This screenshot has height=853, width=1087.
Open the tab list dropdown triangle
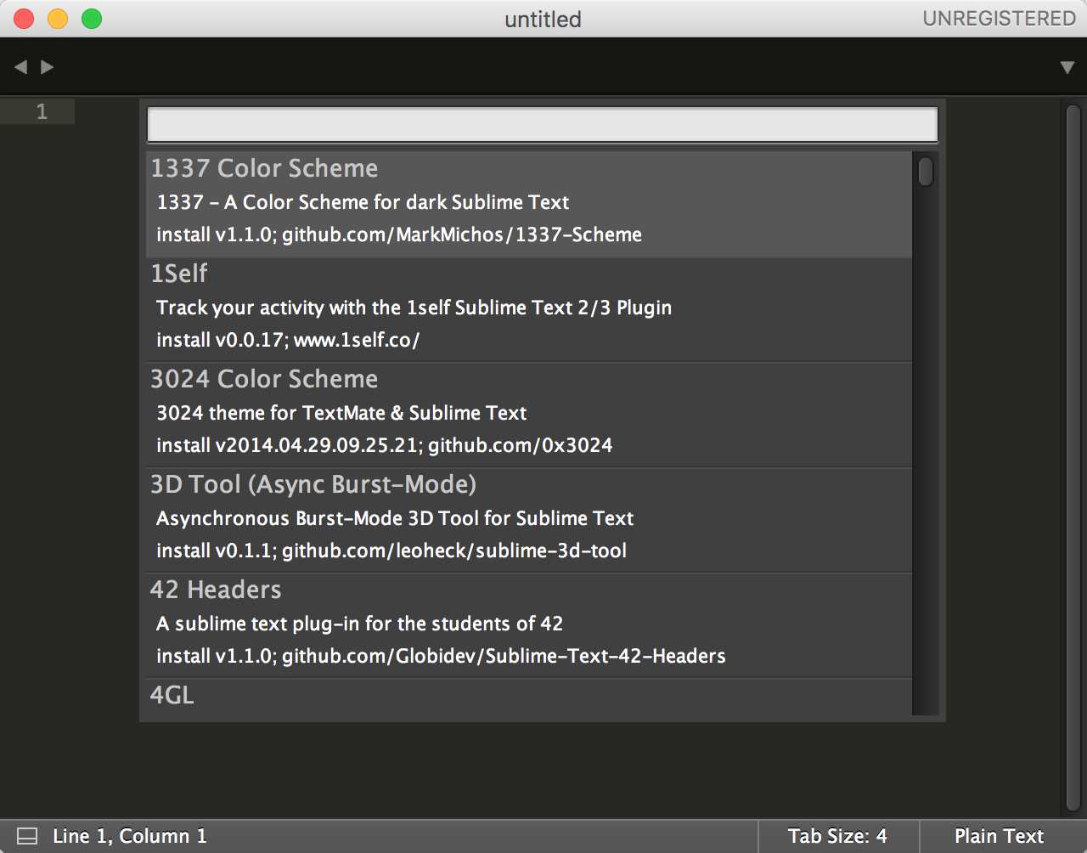coord(1067,67)
